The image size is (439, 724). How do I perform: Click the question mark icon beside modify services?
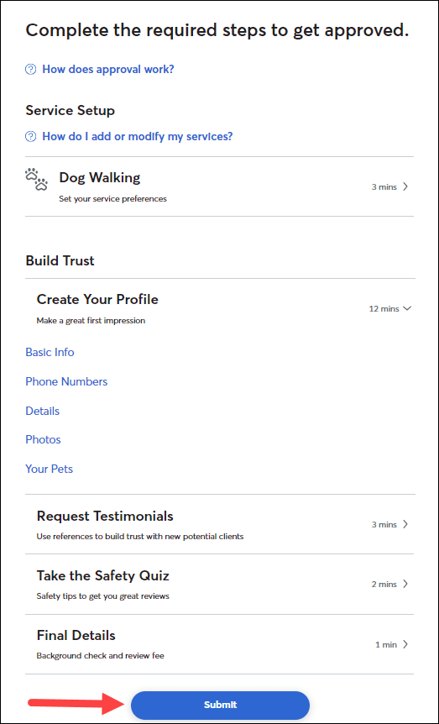click(x=30, y=137)
